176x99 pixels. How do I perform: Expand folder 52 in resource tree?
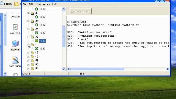(x=28, y=65)
